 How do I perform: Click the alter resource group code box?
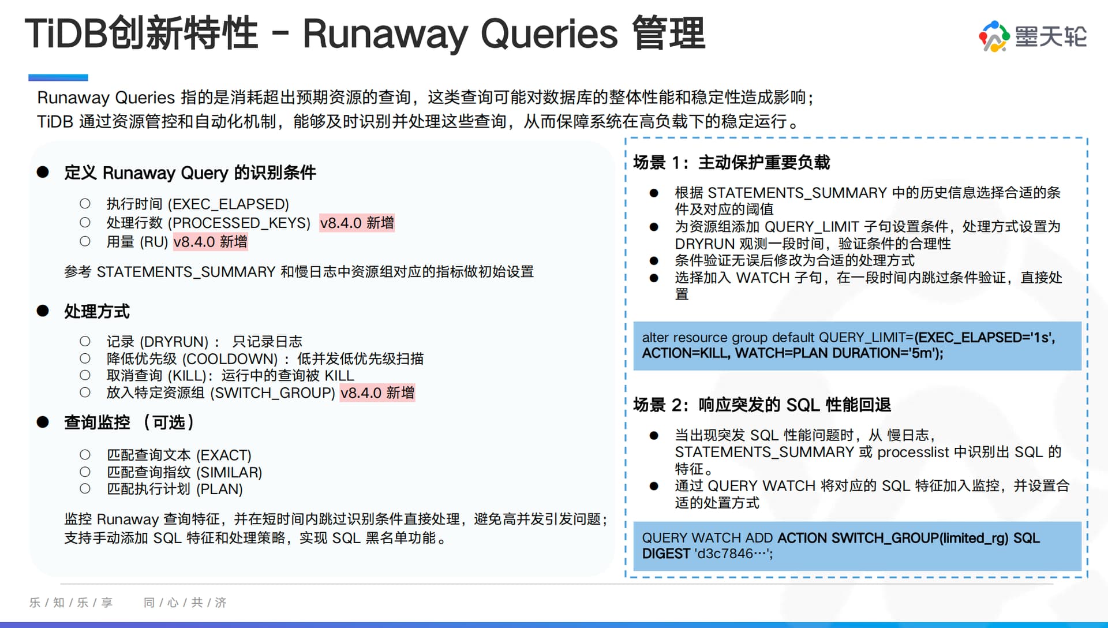[x=856, y=345]
